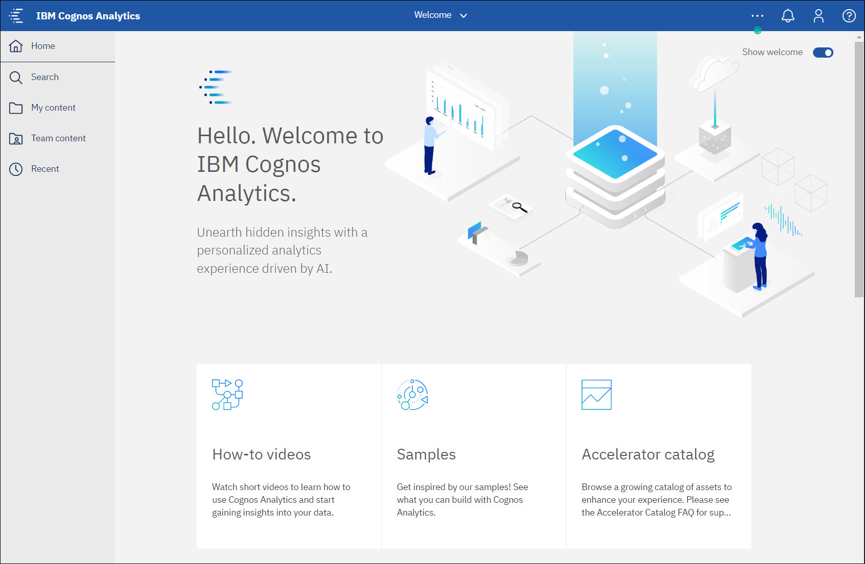Expand the Welcome dropdown in the title bar
This screenshot has height=564, width=865.
pos(463,15)
